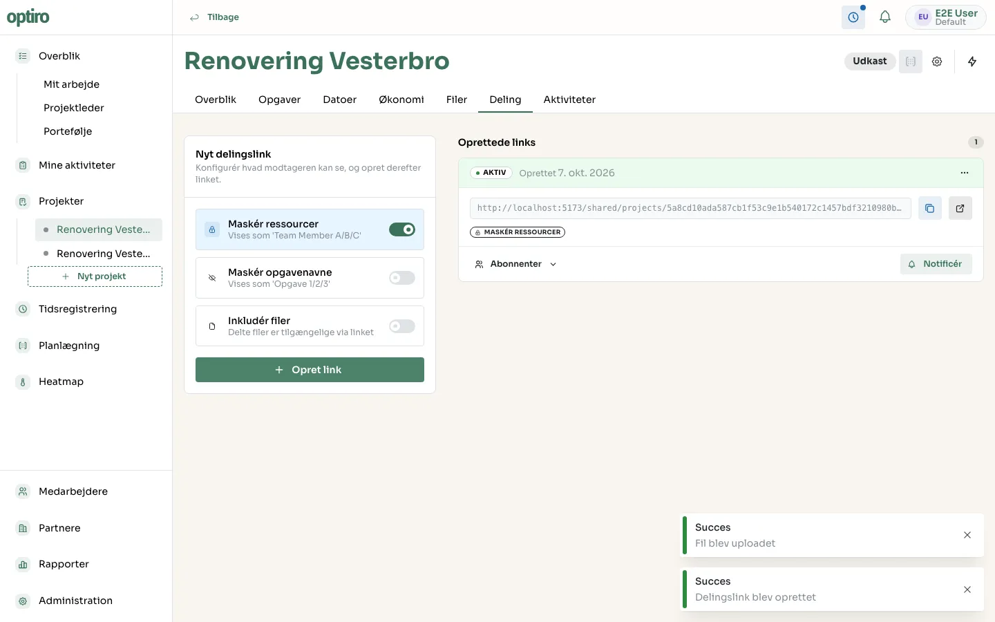Open Projektleder in sidebar
995x622 pixels.
74,108
